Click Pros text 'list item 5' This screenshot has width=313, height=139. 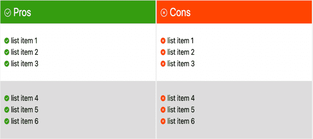pos(25,110)
